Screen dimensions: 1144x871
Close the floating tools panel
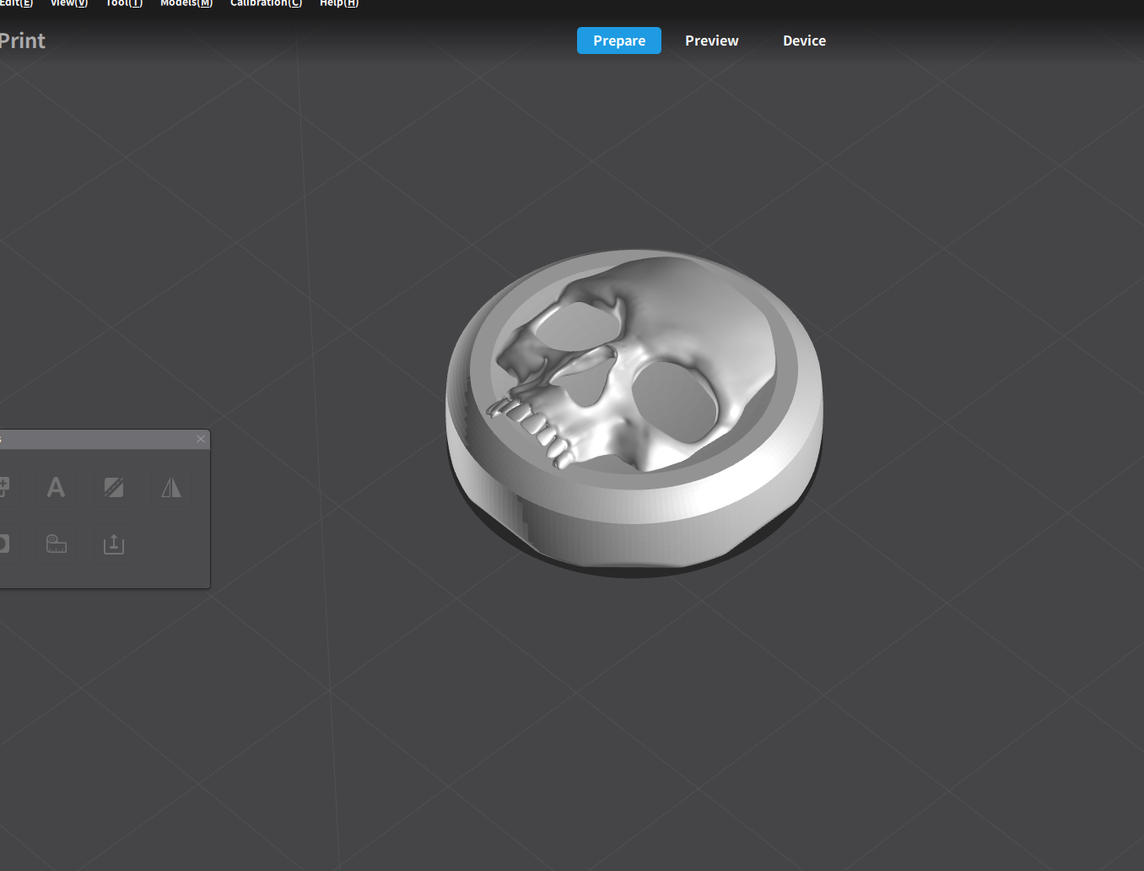[201, 439]
